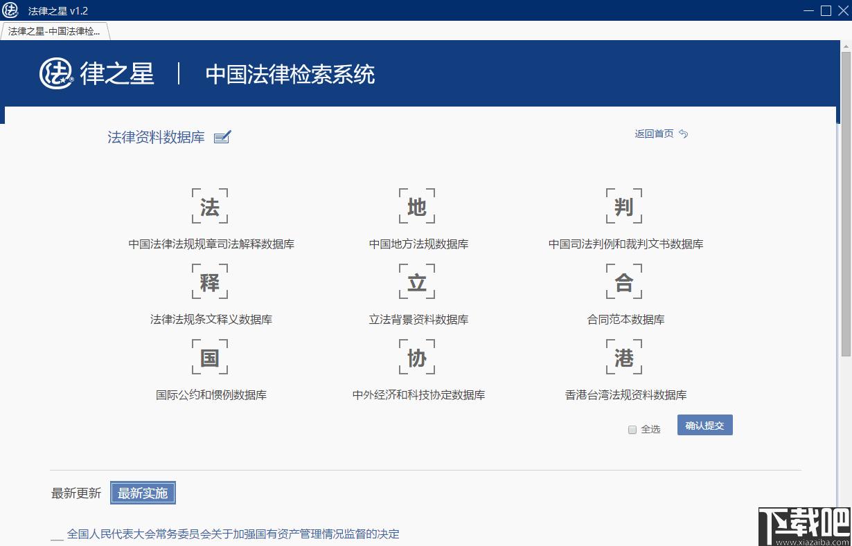Viewport: 852px width, 546px height.
Task: Open 中国法律法规规章司法解释数据库 label
Action: [211, 244]
